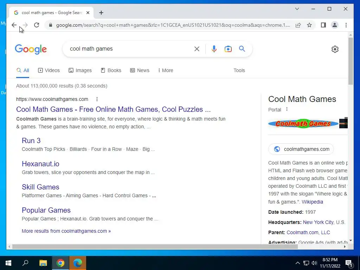Viewport: 360px width, 270px height.
Task: Reload the page with the refresh icon
Action: click(x=37, y=25)
